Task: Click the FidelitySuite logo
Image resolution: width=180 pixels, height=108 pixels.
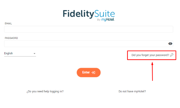Action: [89, 15]
